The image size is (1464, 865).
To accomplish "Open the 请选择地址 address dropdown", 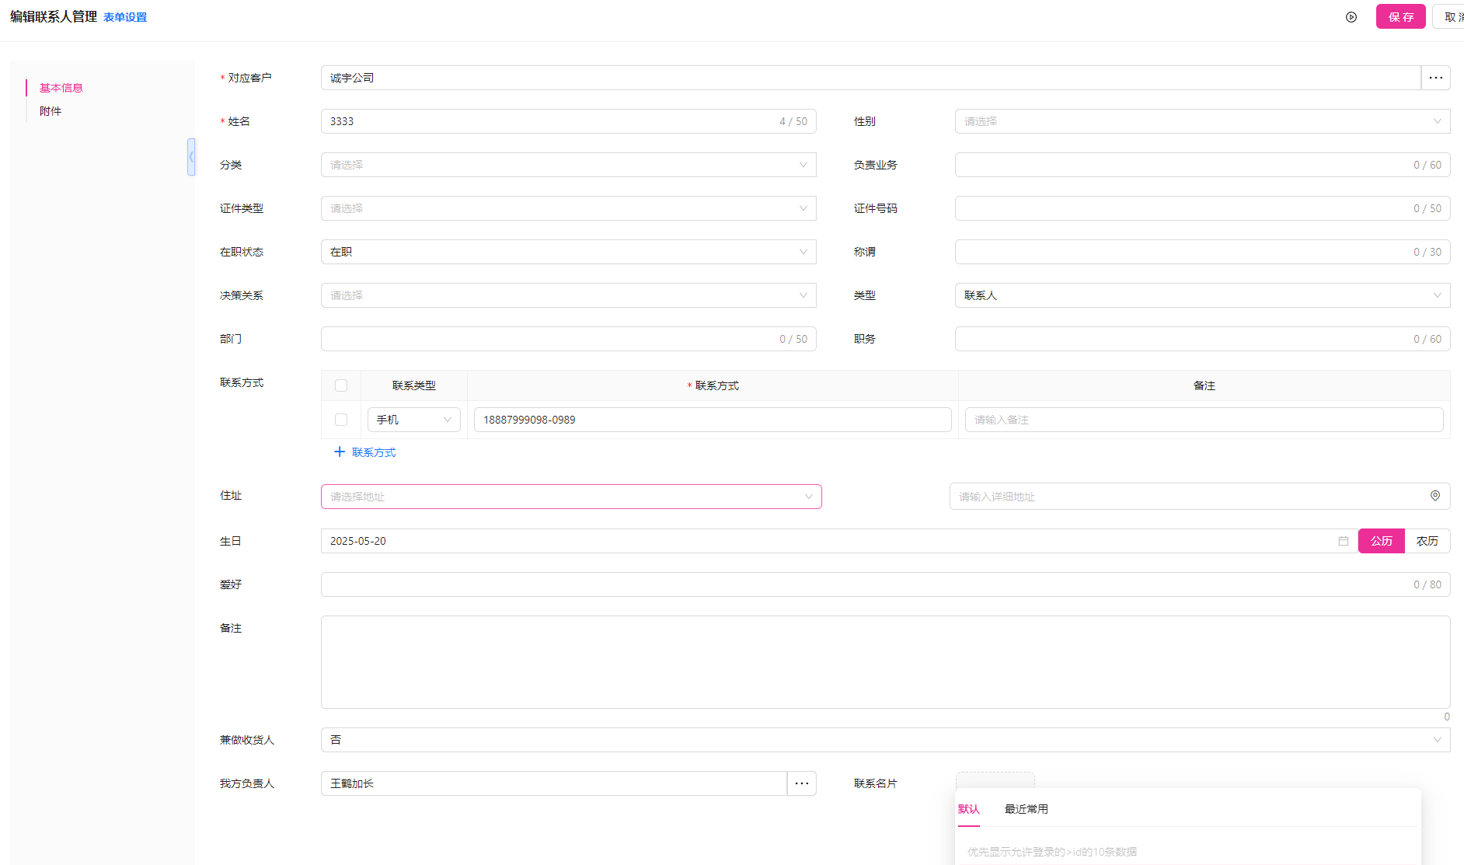I will (x=571, y=497).
